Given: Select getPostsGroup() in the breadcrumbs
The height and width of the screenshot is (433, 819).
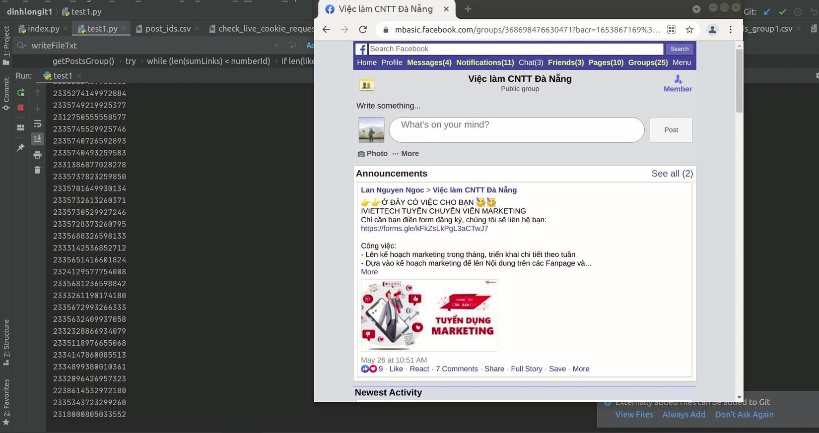Looking at the screenshot, I should click(83, 61).
